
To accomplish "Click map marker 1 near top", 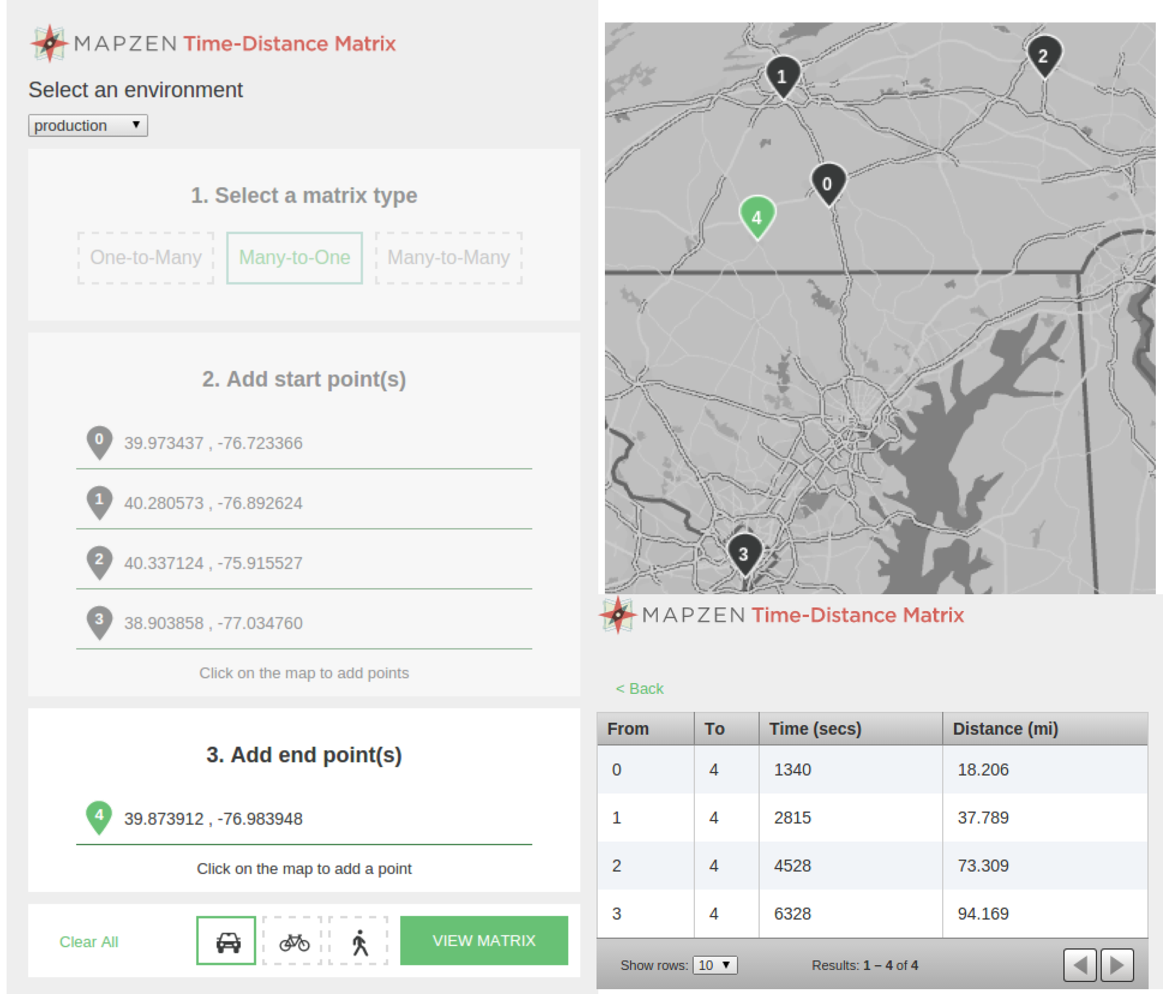I will click(782, 76).
